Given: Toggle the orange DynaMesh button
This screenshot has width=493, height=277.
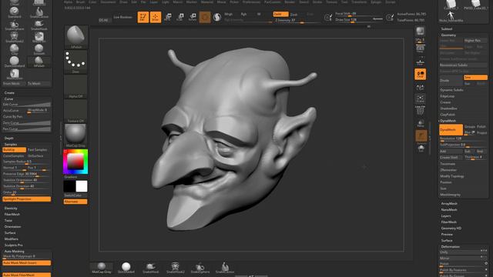Looking at the screenshot, I should [x=451, y=130].
